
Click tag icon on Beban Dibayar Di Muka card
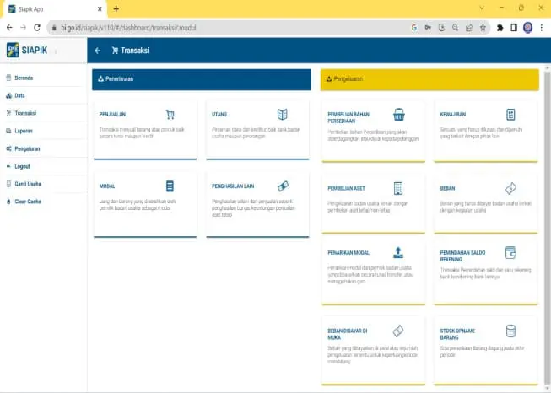click(x=398, y=331)
